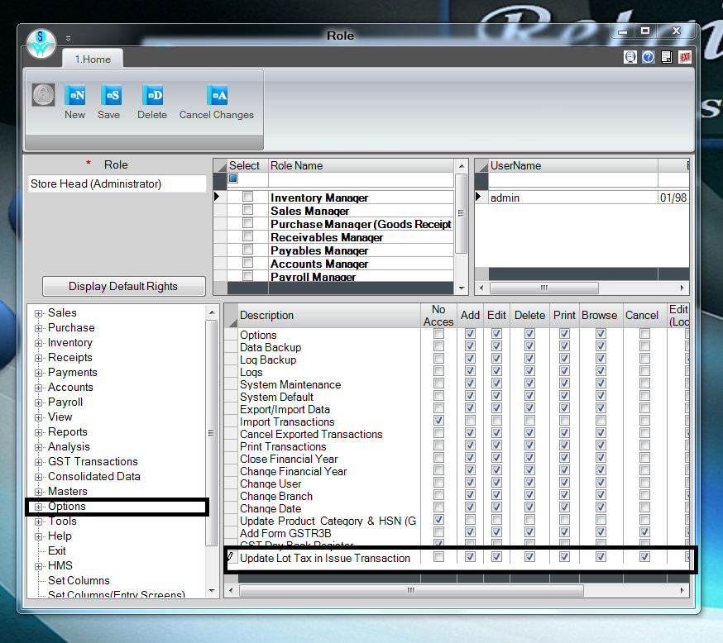Expand the Payments tree node

point(38,373)
